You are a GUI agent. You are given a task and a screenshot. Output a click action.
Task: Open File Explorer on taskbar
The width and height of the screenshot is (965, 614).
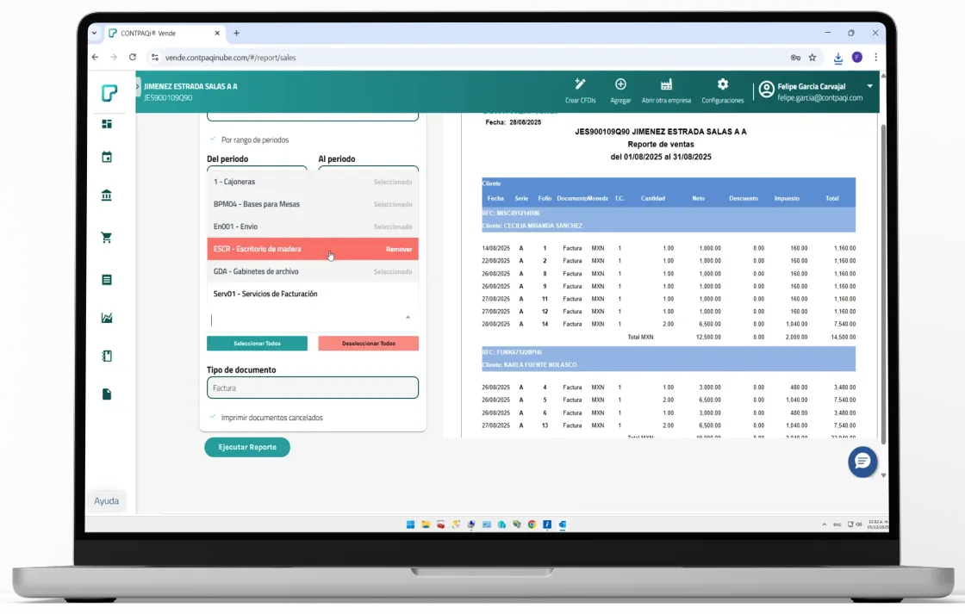pyautogui.click(x=426, y=524)
